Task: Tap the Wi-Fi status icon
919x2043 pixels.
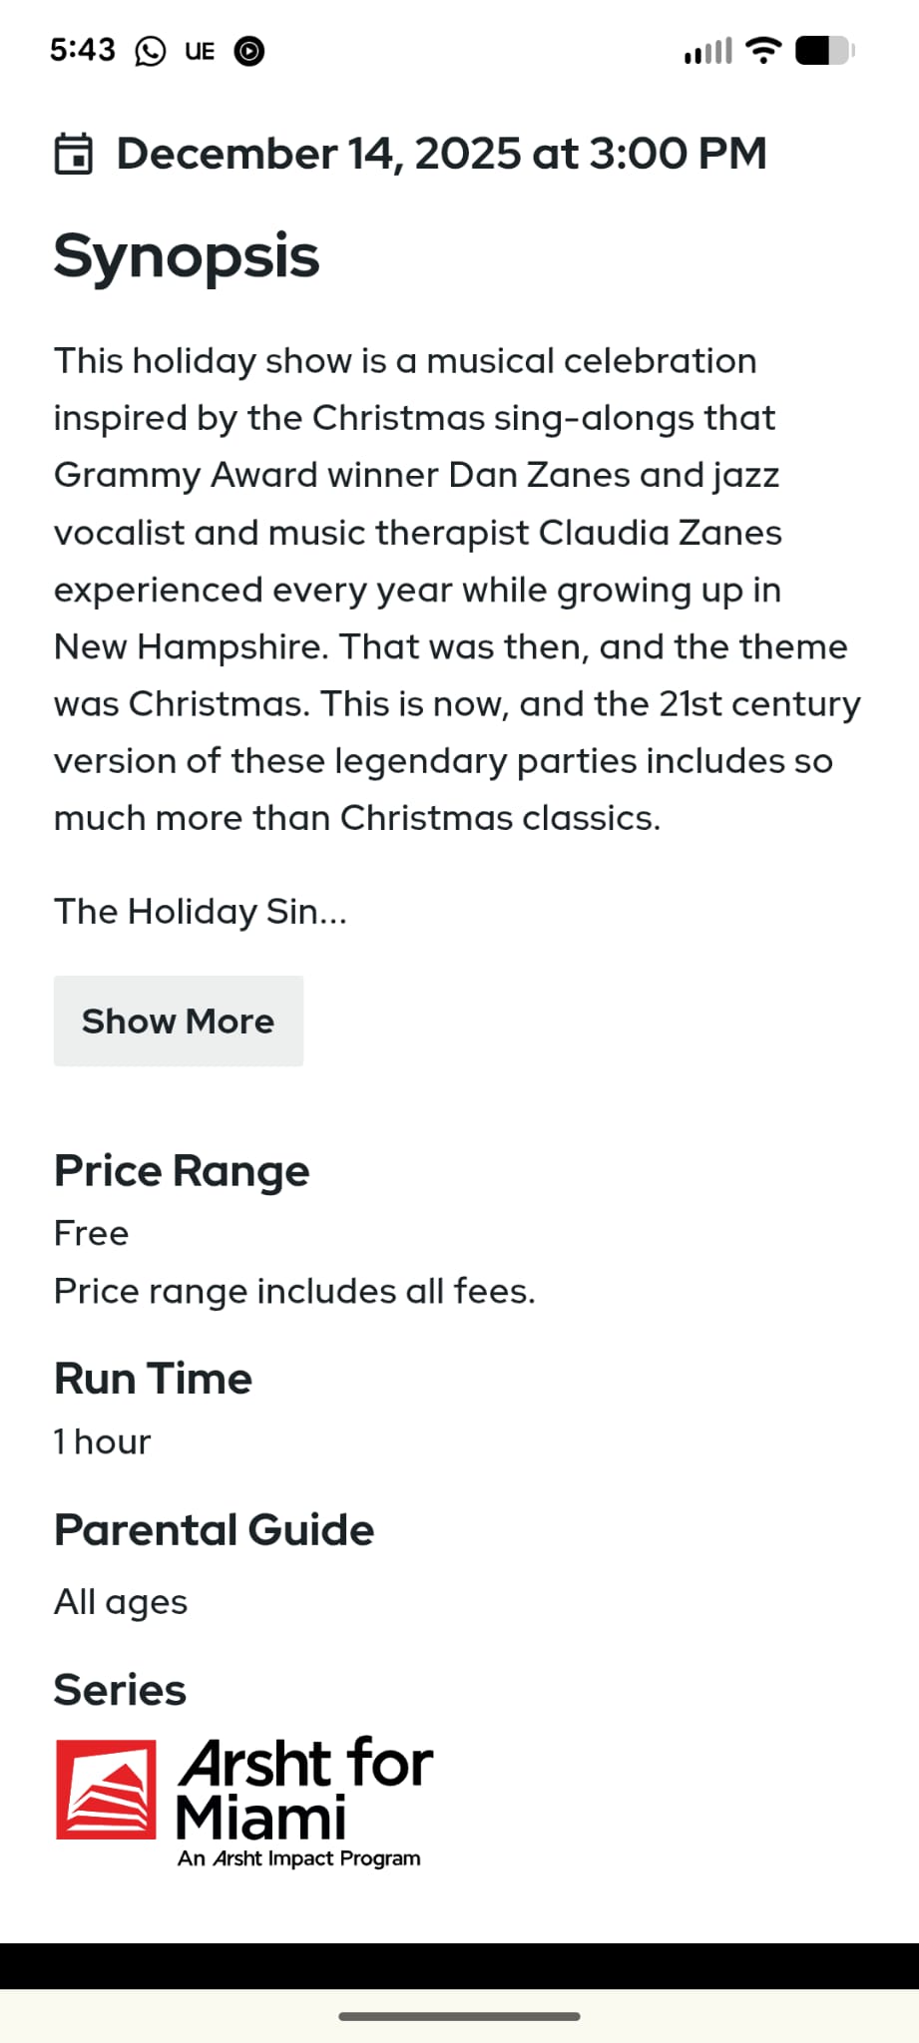Action: (x=763, y=51)
